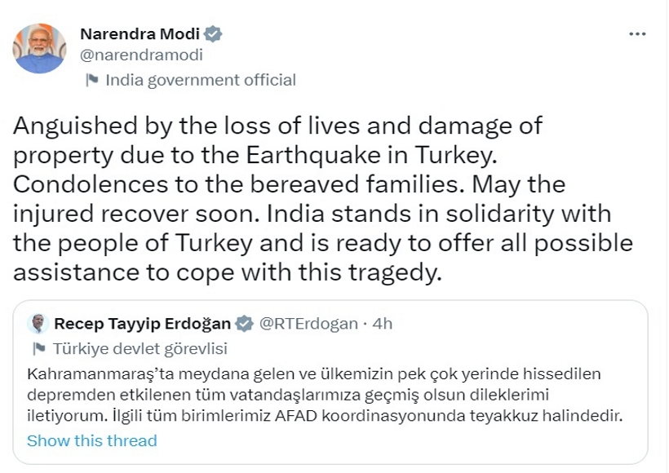Click Erdoğan's small avatar in quoted tweet
669x473 pixels.
(x=38, y=324)
